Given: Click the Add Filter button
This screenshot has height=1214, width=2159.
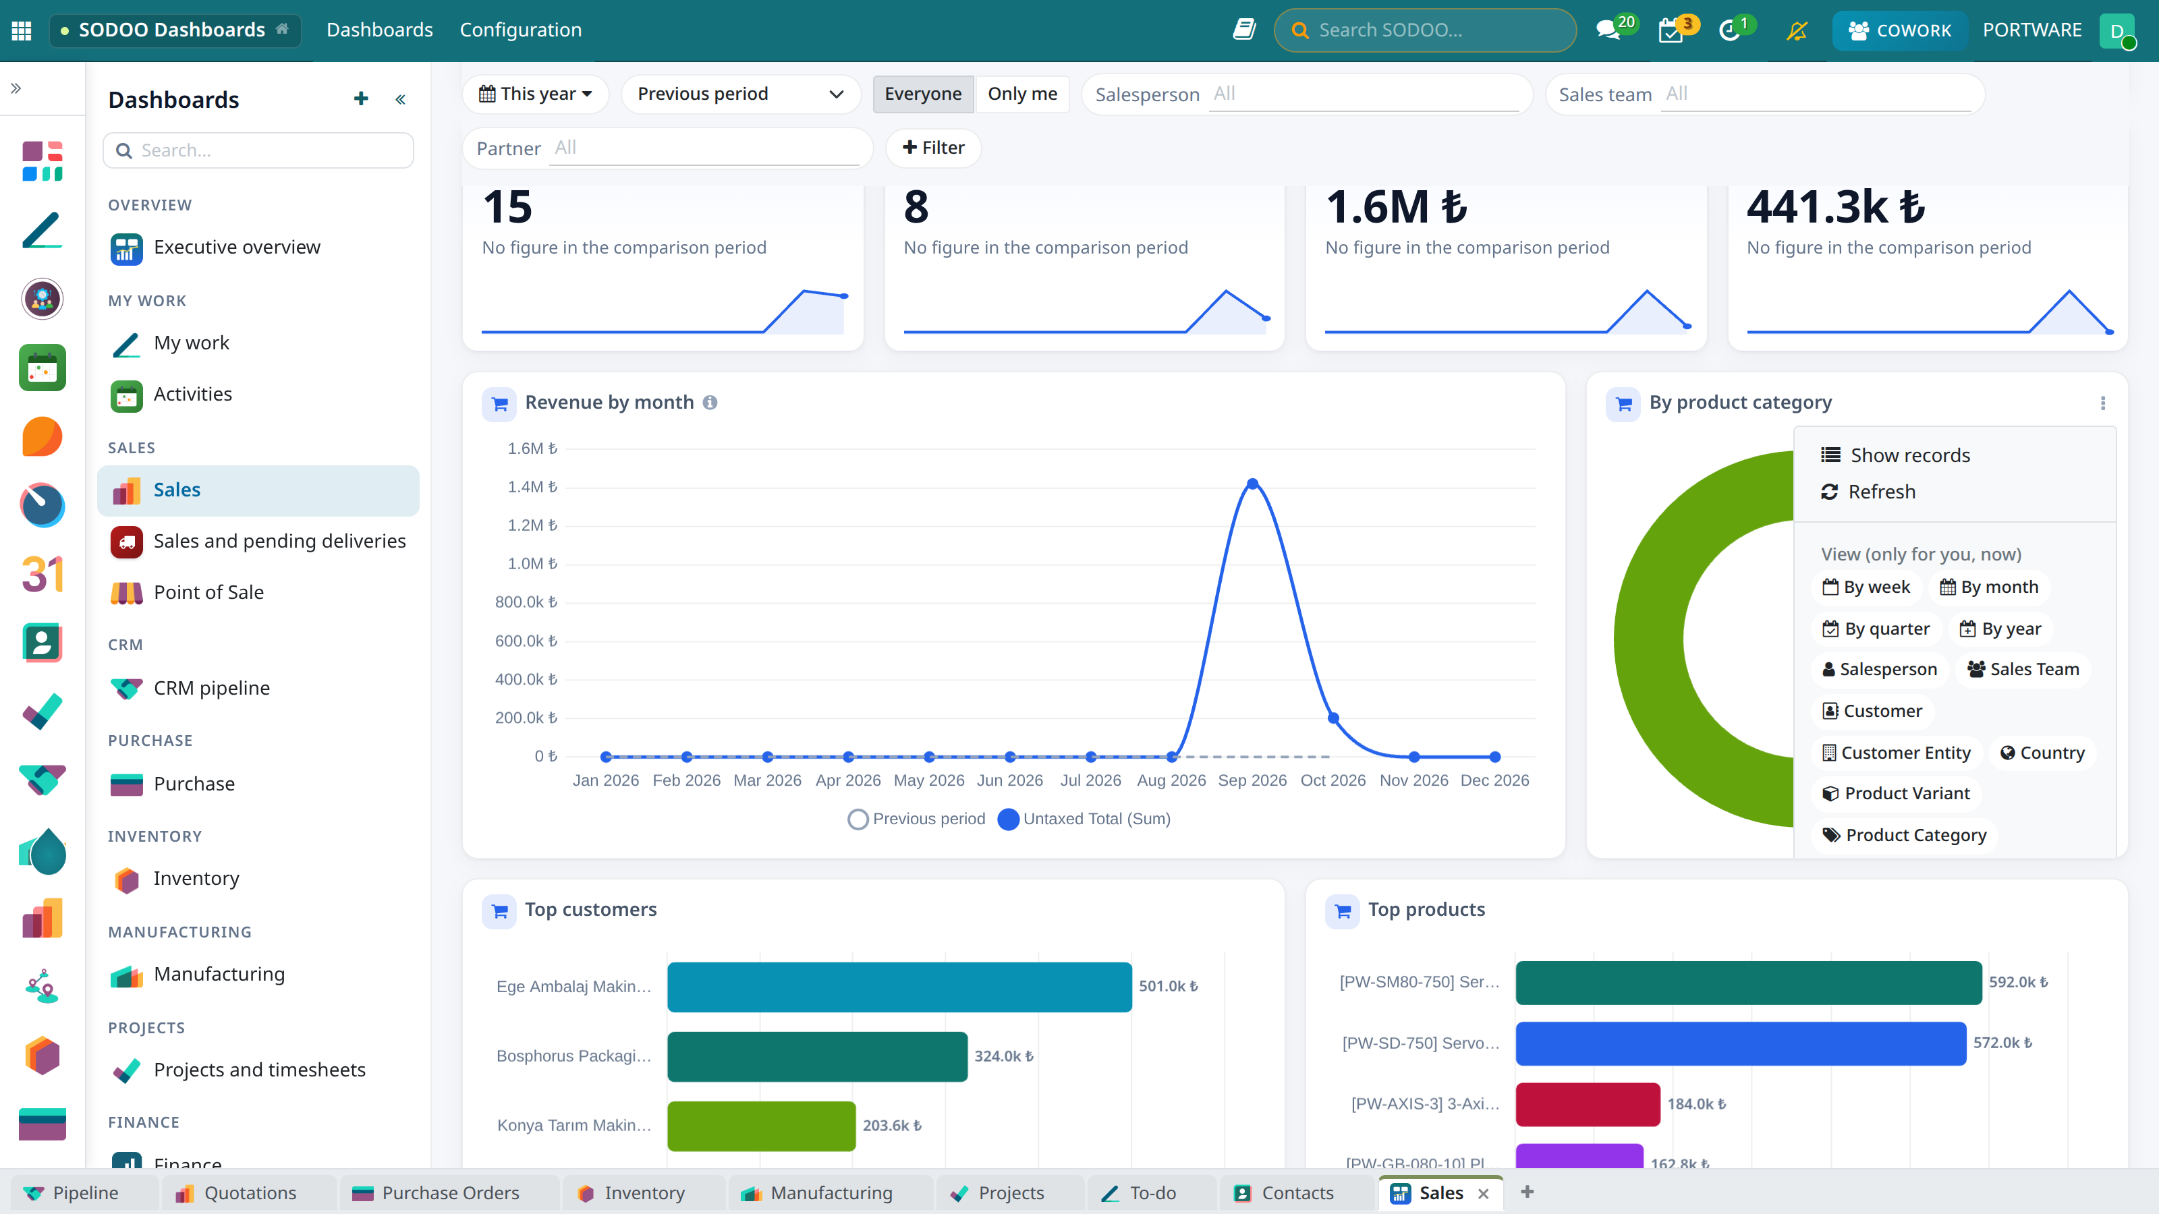Looking at the screenshot, I should click(934, 148).
